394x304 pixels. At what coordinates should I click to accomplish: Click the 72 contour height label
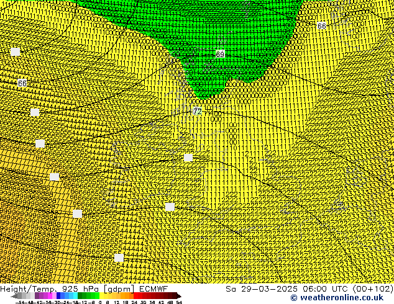[x=198, y=112]
